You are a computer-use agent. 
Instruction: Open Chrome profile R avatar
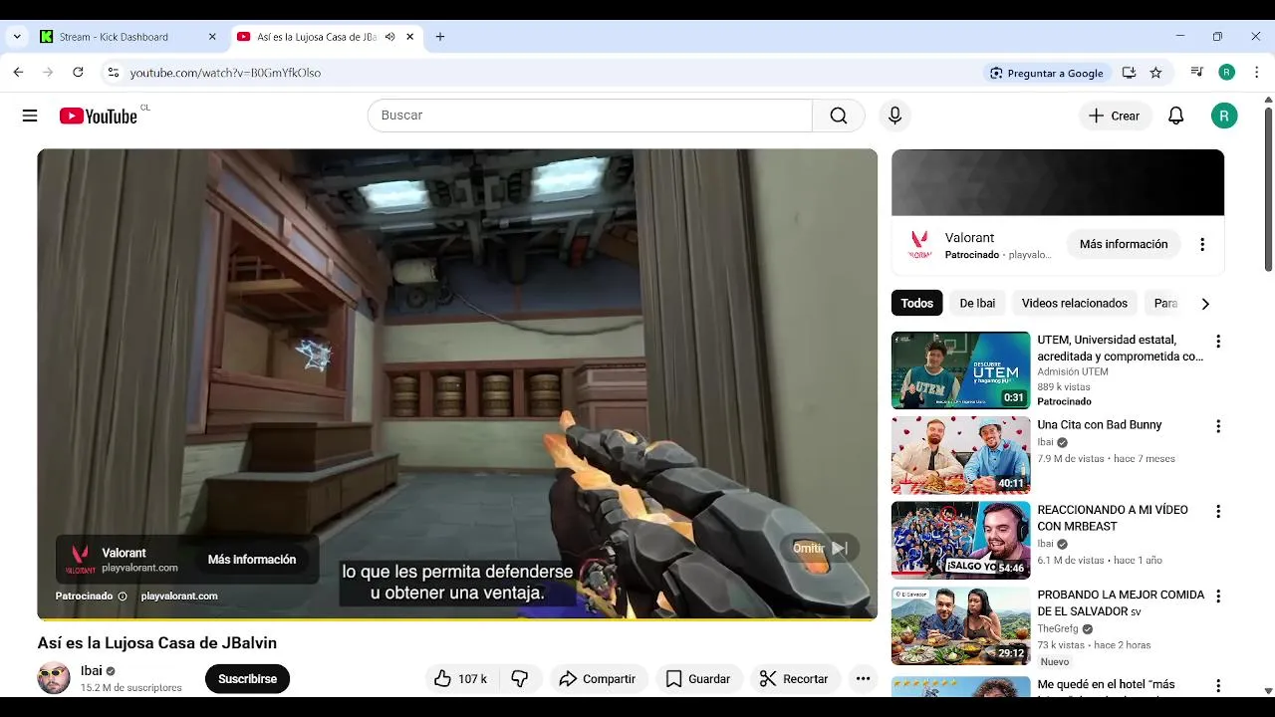tap(1226, 73)
